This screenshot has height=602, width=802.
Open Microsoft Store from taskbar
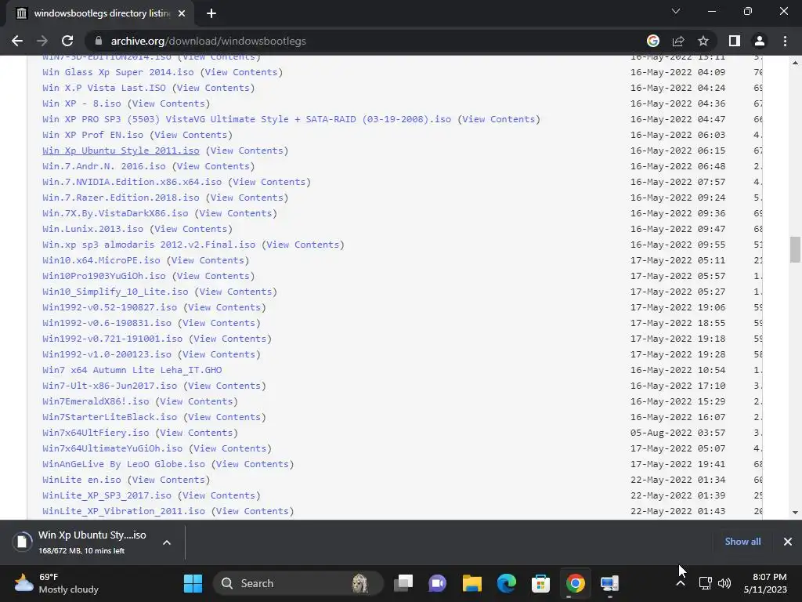tap(540, 583)
